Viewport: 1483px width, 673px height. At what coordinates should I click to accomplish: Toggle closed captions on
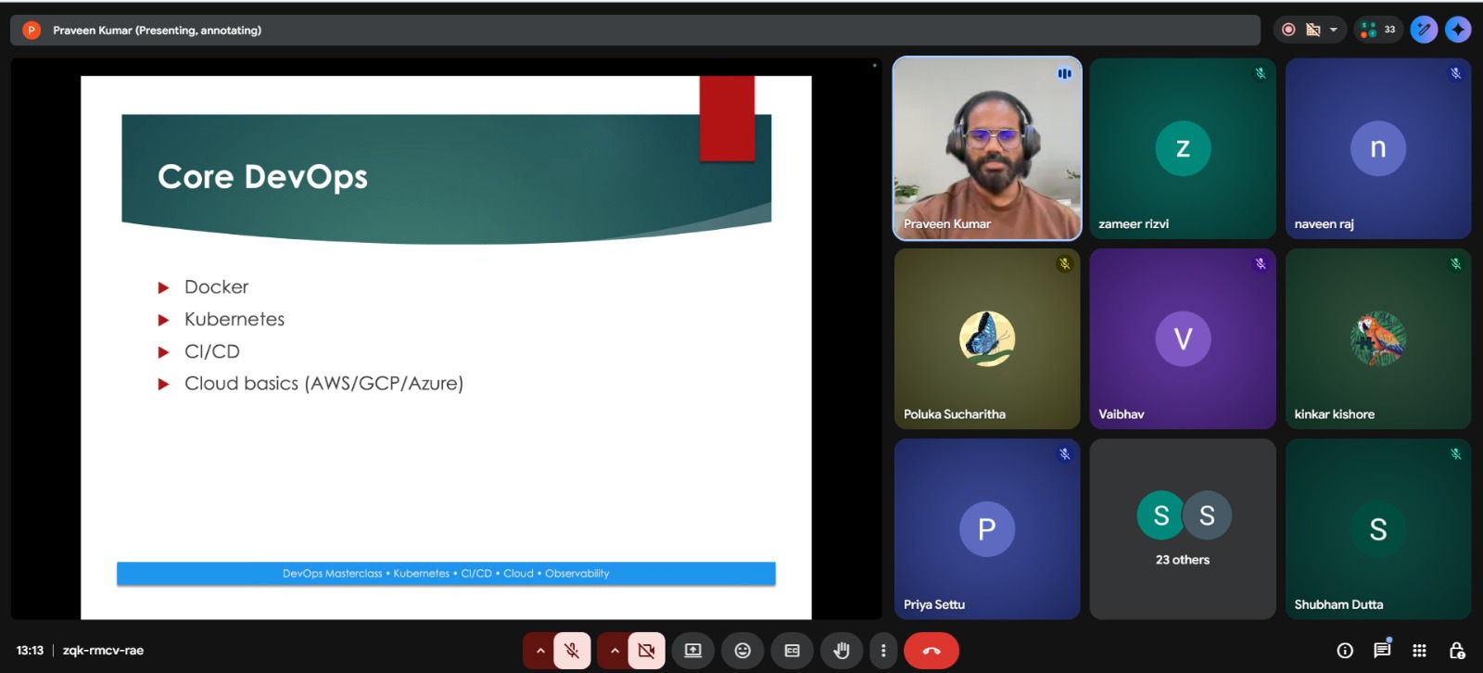pyautogui.click(x=792, y=651)
